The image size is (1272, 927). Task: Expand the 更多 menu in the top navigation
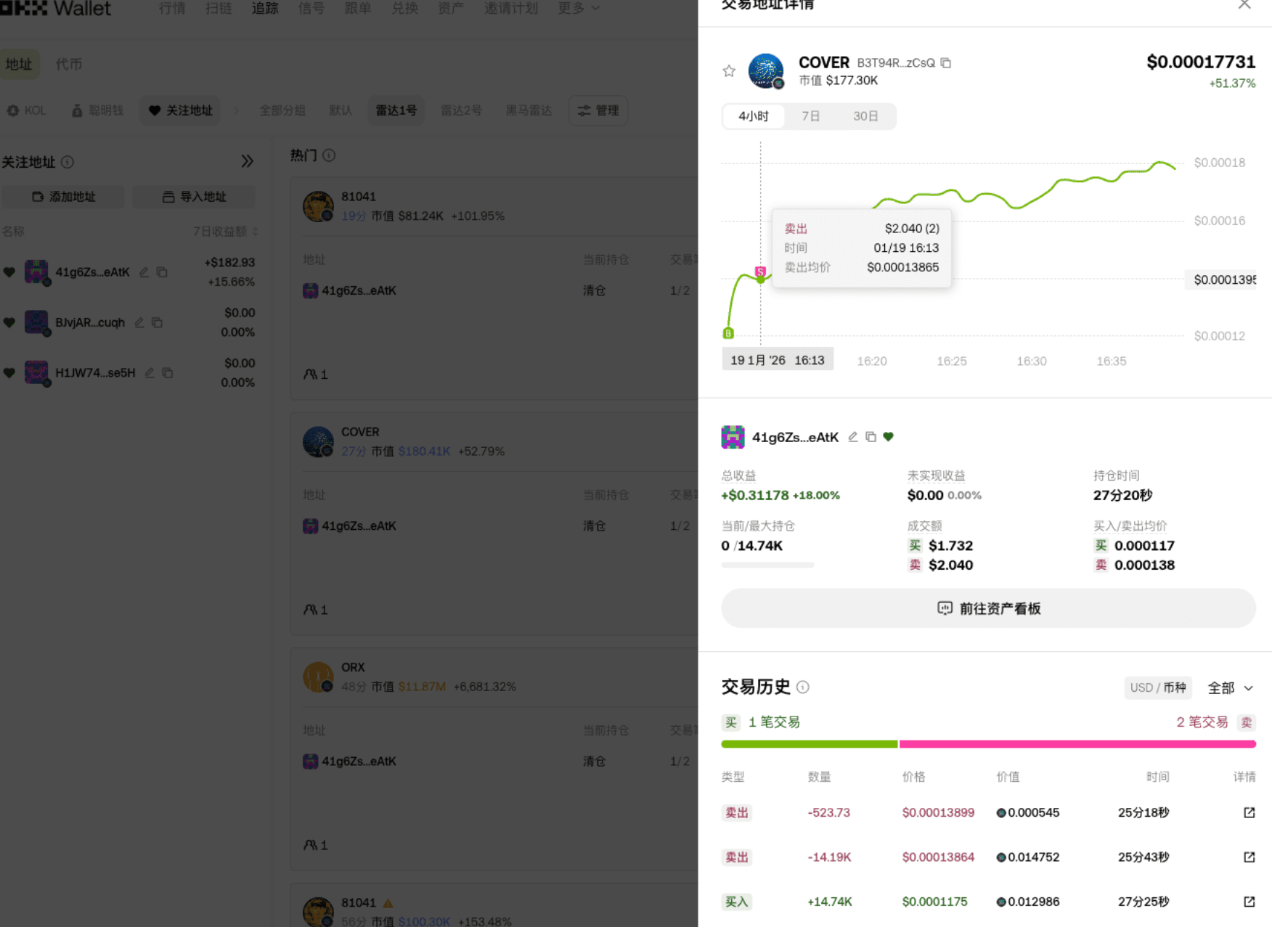pos(579,9)
